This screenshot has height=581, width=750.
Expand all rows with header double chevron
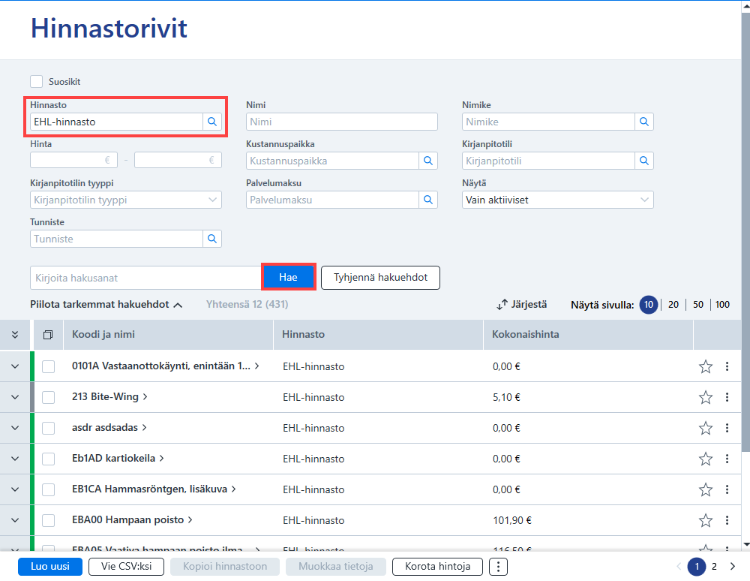tap(15, 335)
